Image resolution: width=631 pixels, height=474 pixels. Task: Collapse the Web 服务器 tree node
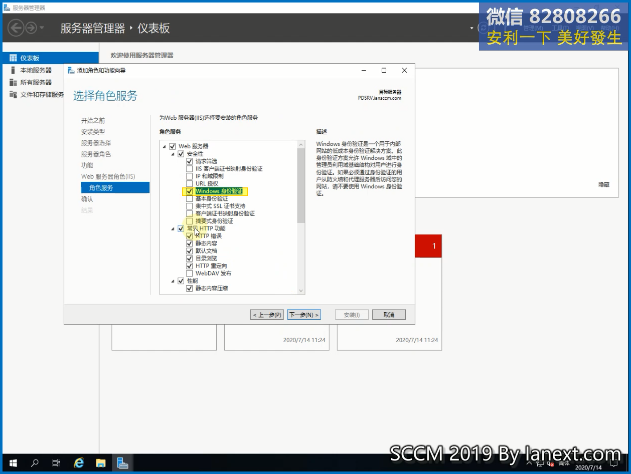165,146
